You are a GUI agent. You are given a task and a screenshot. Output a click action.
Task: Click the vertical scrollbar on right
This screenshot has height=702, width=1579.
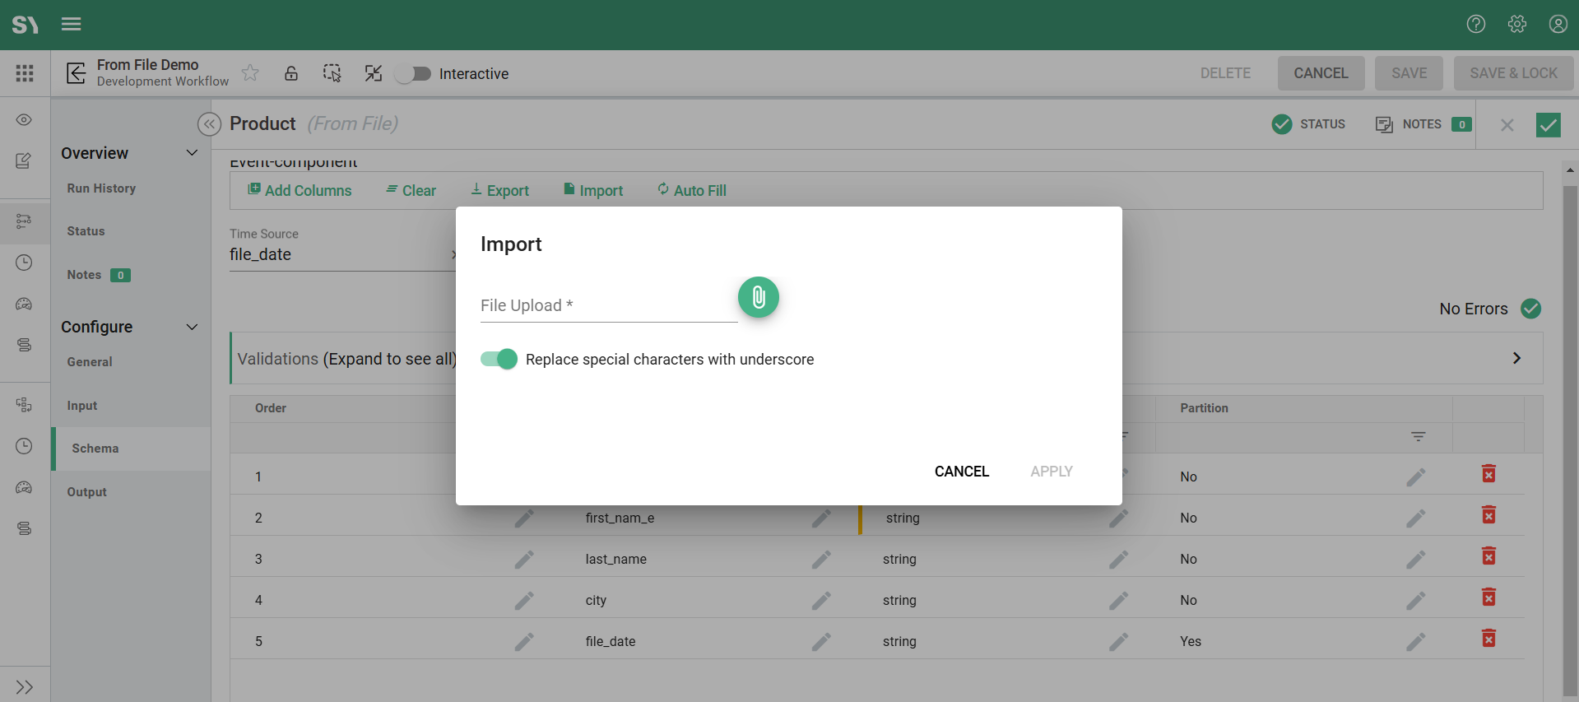[1570, 411]
